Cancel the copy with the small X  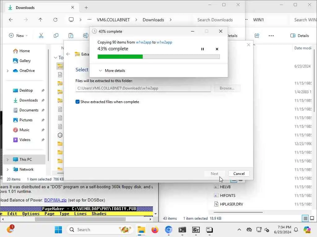tap(217, 49)
